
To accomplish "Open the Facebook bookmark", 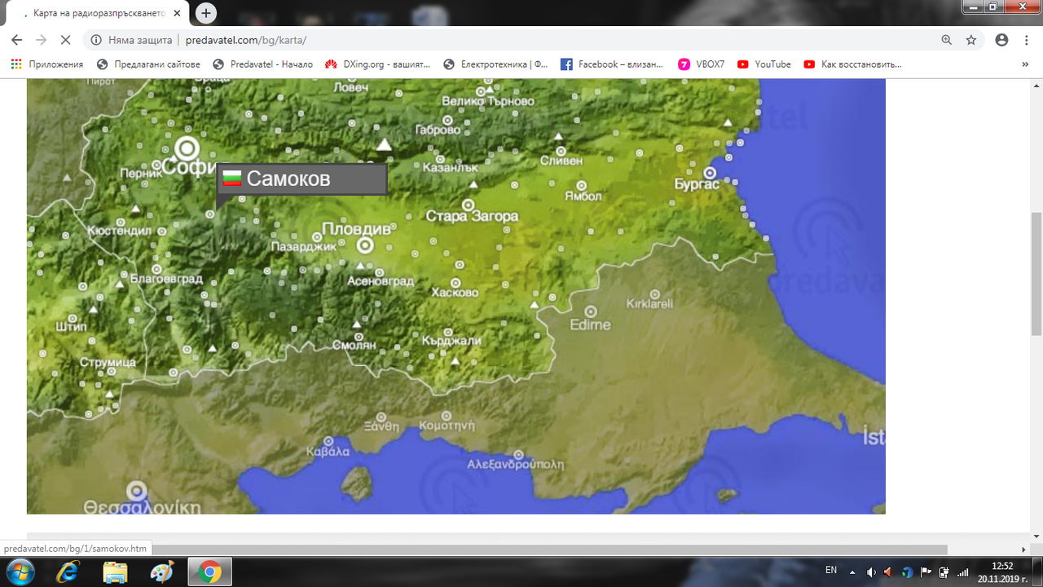I will point(612,64).
